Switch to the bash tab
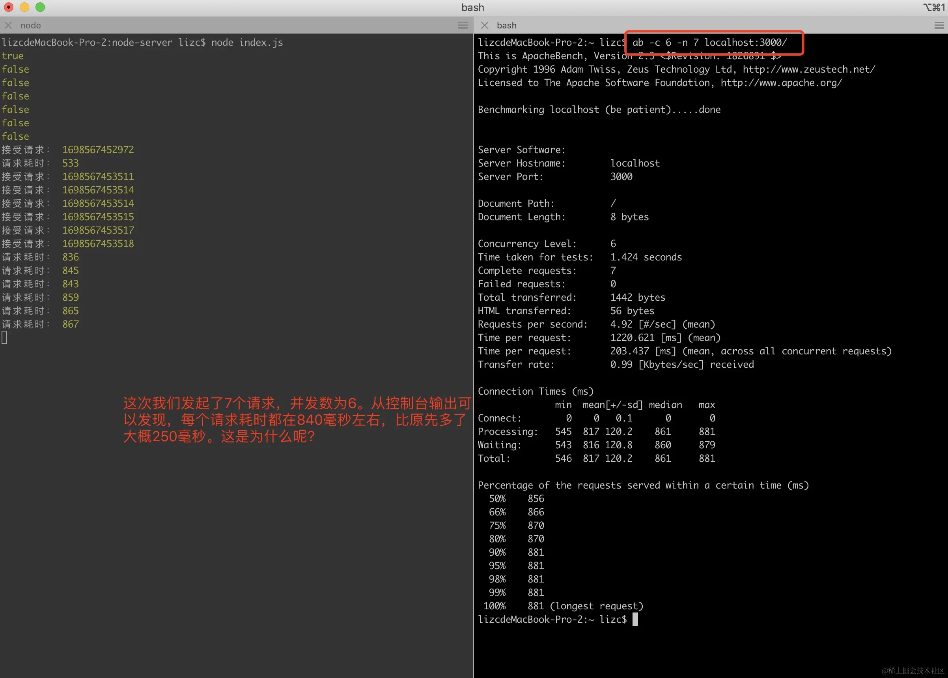Image resolution: width=948 pixels, height=678 pixels. (506, 25)
